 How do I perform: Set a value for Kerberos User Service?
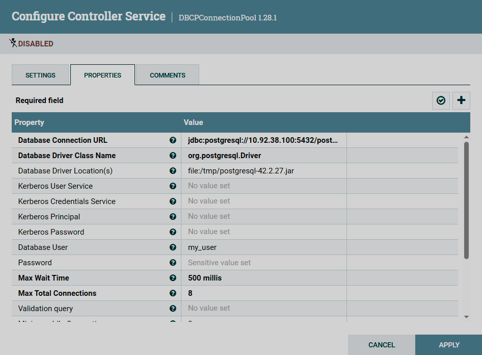[264, 186]
